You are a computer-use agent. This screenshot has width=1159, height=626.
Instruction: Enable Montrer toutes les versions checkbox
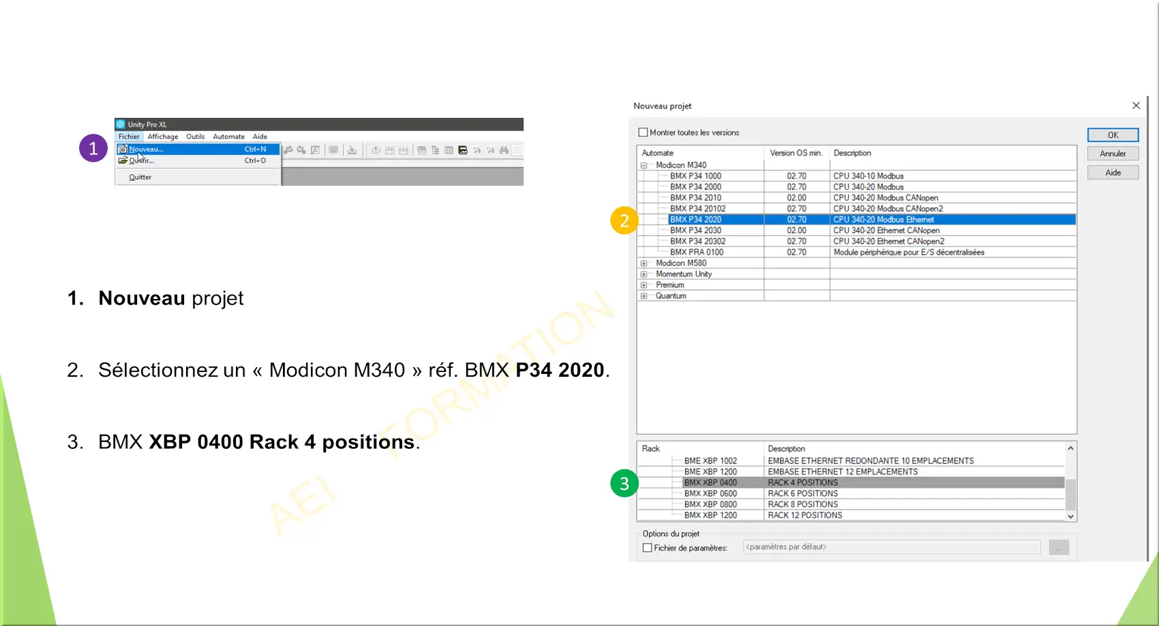coord(643,133)
